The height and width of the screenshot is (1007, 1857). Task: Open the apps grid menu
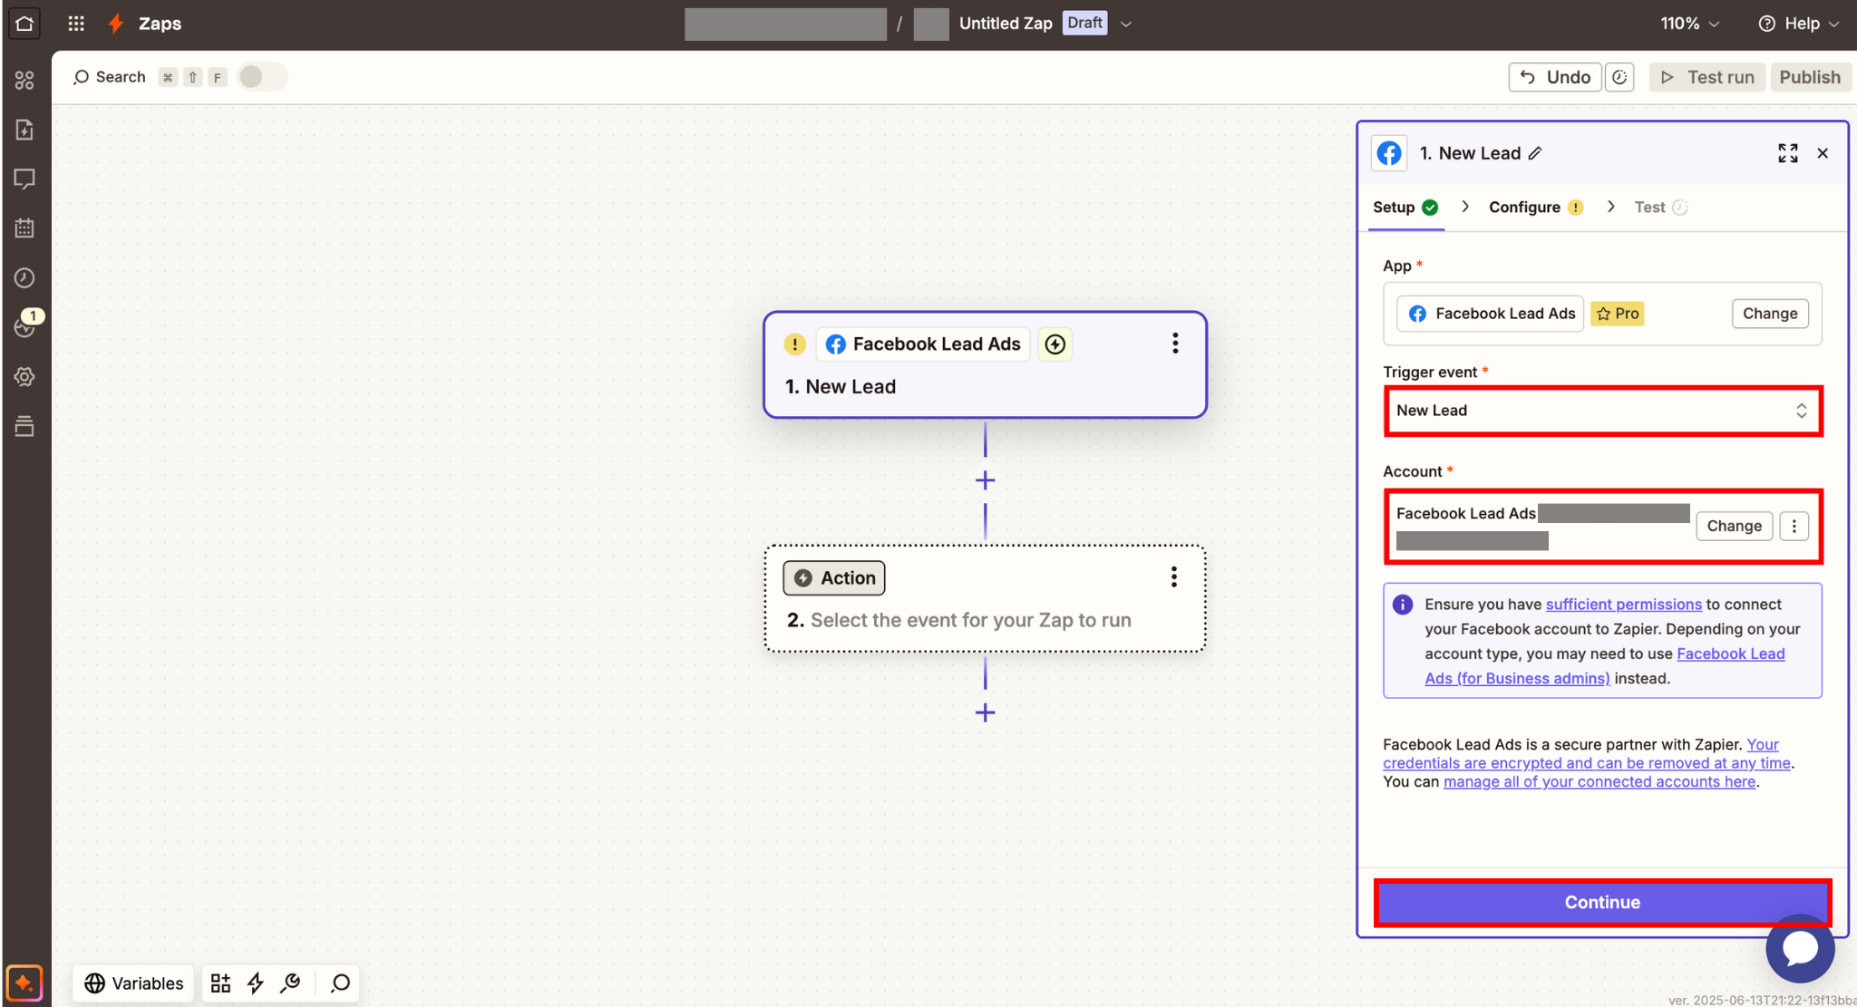76,24
